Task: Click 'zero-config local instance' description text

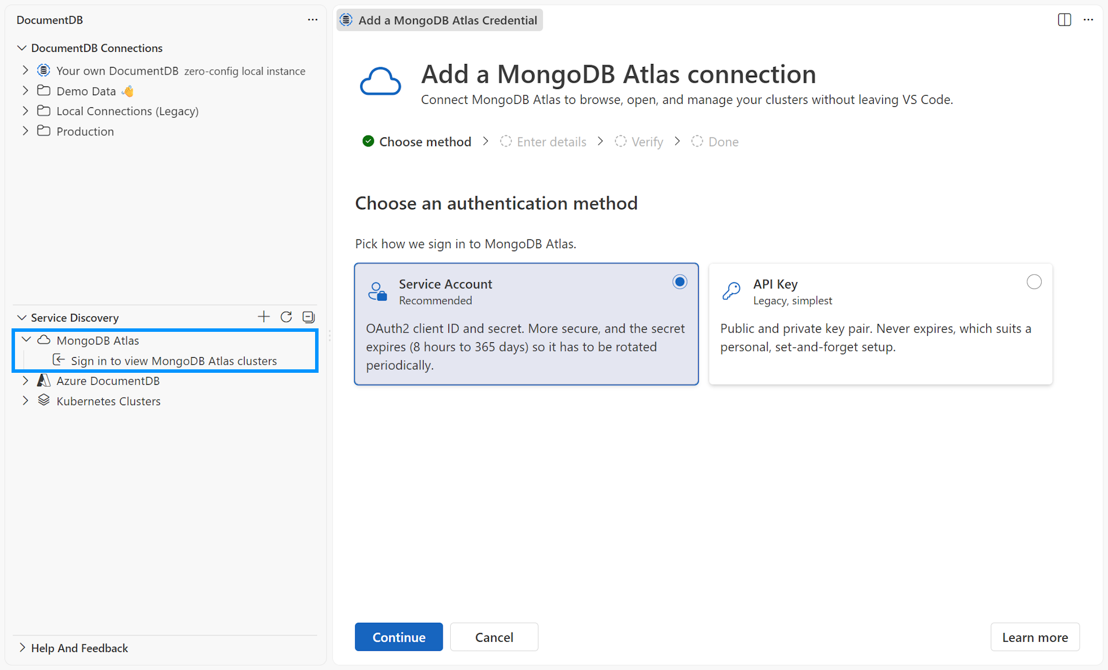Action: [x=245, y=71]
